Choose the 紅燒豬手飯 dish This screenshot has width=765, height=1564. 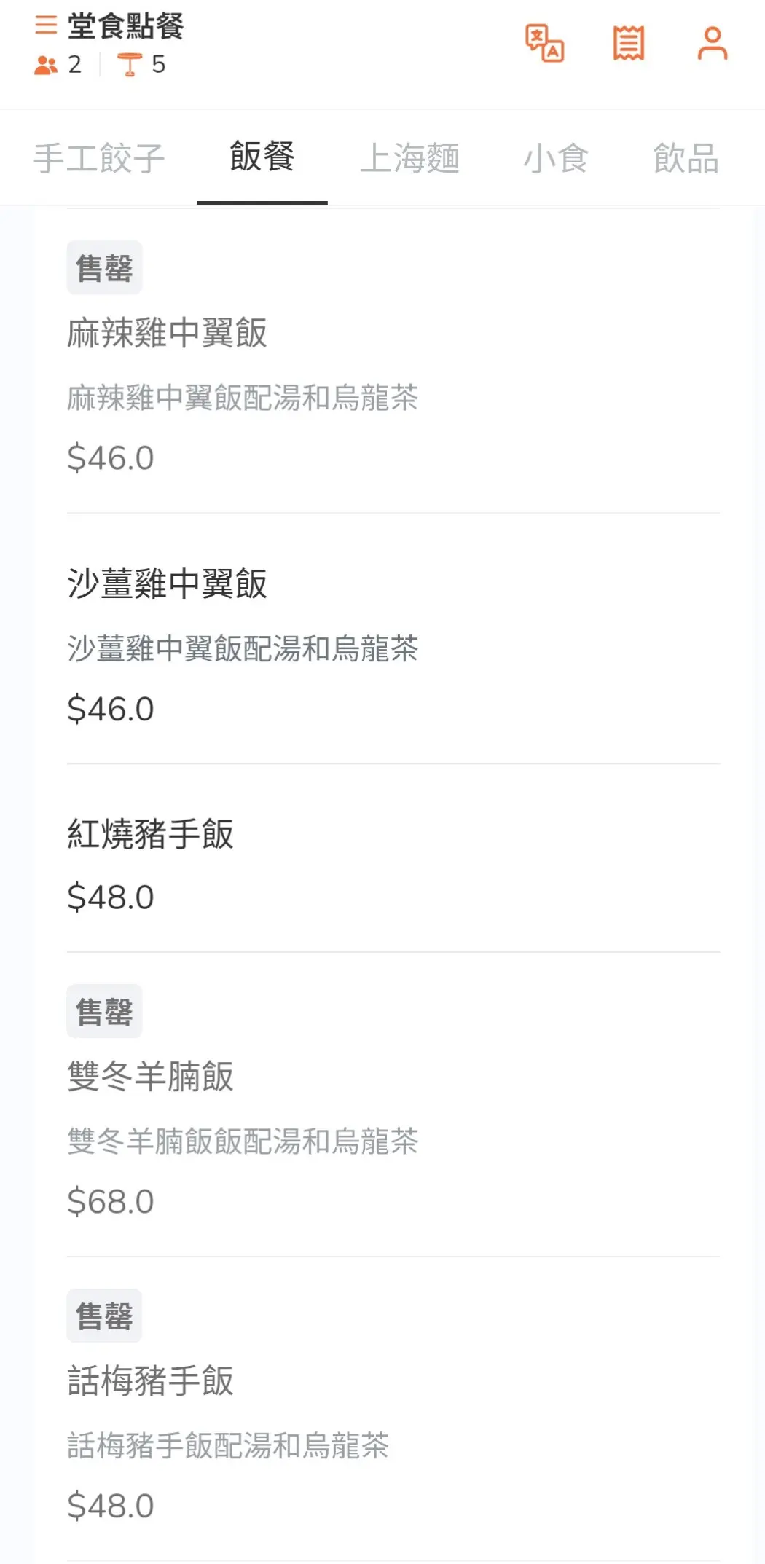coord(151,835)
